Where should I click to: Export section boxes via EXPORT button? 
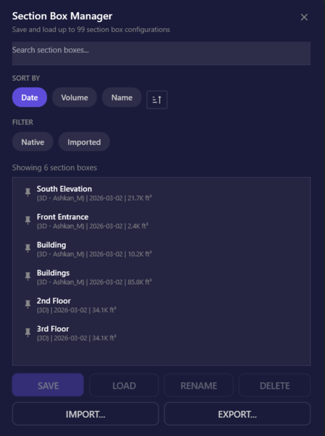[x=237, y=414]
